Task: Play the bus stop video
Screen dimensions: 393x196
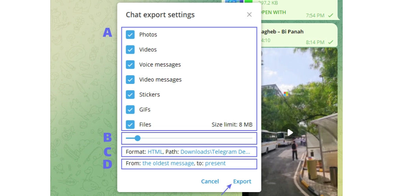Action: point(290,132)
